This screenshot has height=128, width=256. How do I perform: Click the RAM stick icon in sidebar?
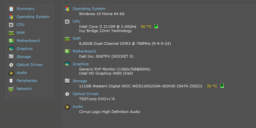[11, 33]
